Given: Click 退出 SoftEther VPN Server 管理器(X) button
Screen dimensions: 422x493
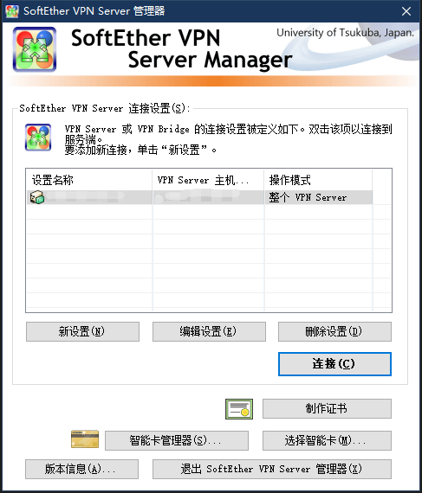Looking at the screenshot, I should pos(272,469).
